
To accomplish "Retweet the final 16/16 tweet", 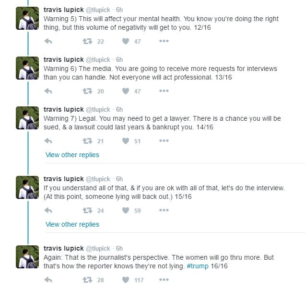I will [87, 280].
